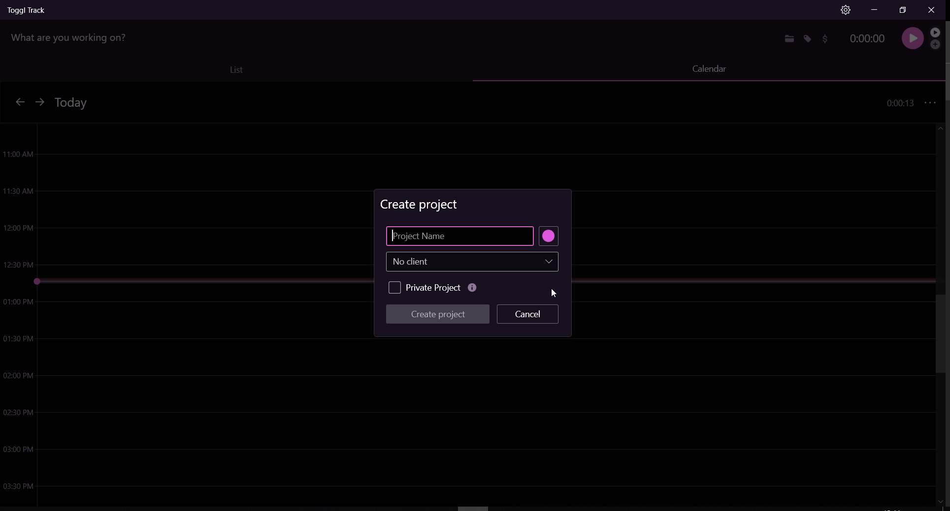Click calendar scroll down arrow
950x511 pixels.
point(941,502)
